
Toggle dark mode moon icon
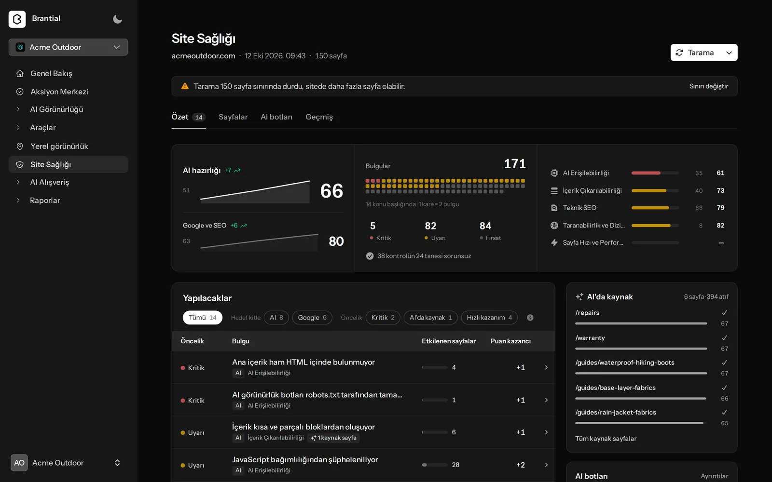coord(117,19)
